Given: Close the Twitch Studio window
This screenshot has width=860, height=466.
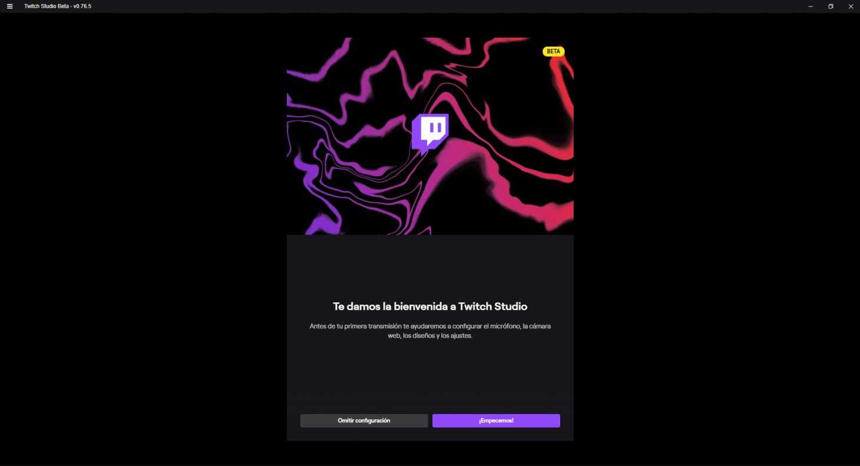Looking at the screenshot, I should click(x=851, y=6).
